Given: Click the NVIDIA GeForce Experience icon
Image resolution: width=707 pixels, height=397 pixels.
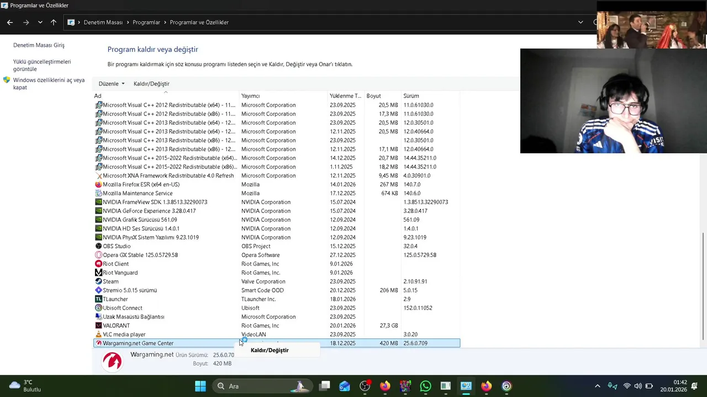Looking at the screenshot, I should pyautogui.click(x=99, y=211).
